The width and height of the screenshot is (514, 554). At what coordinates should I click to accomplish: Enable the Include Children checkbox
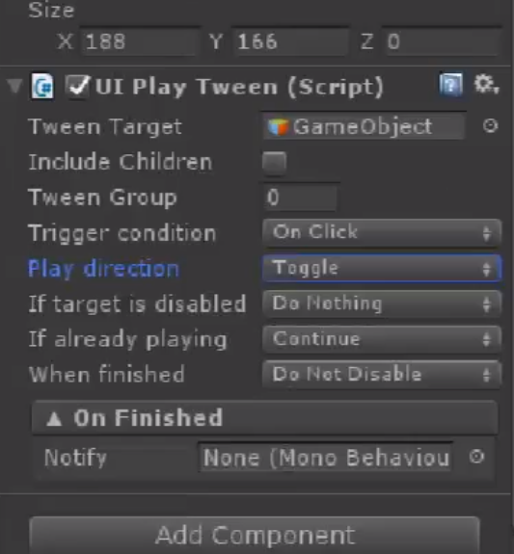pos(274,163)
